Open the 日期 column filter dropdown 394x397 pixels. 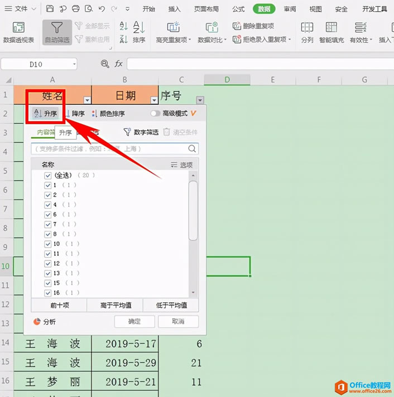[x=154, y=100]
